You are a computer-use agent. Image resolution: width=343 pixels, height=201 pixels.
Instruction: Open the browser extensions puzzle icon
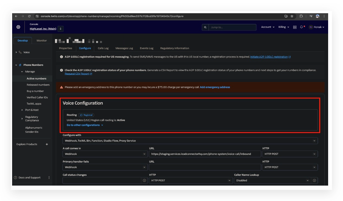301,16
